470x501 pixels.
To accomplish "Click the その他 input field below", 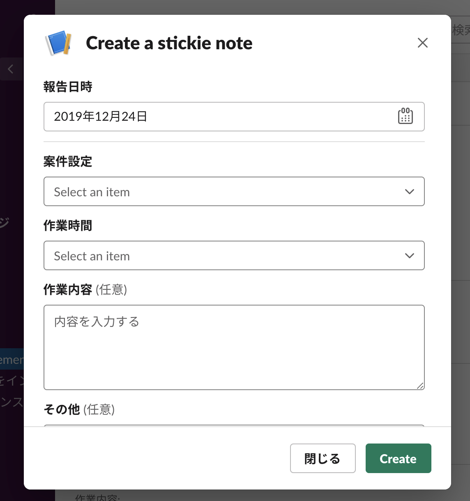I will pos(234,425).
